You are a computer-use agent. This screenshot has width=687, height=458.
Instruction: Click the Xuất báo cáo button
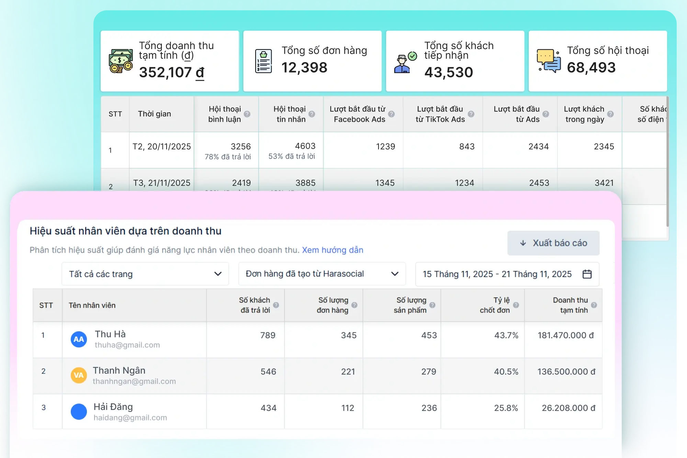tap(553, 243)
